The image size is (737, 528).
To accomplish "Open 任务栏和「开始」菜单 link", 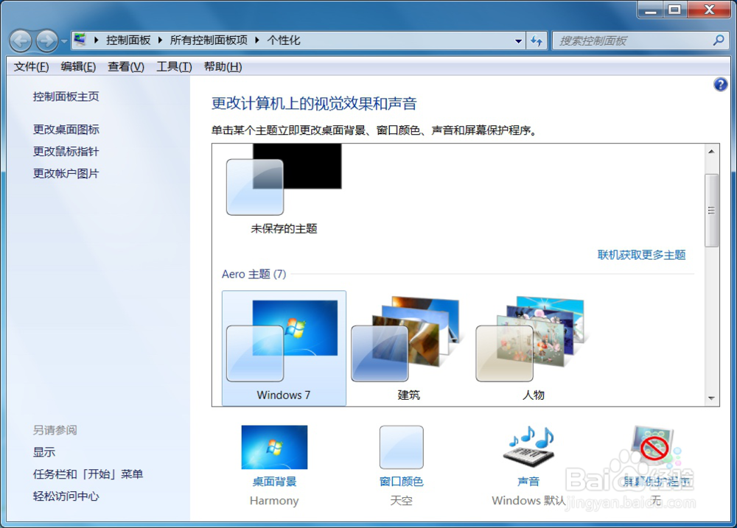I will (x=88, y=474).
